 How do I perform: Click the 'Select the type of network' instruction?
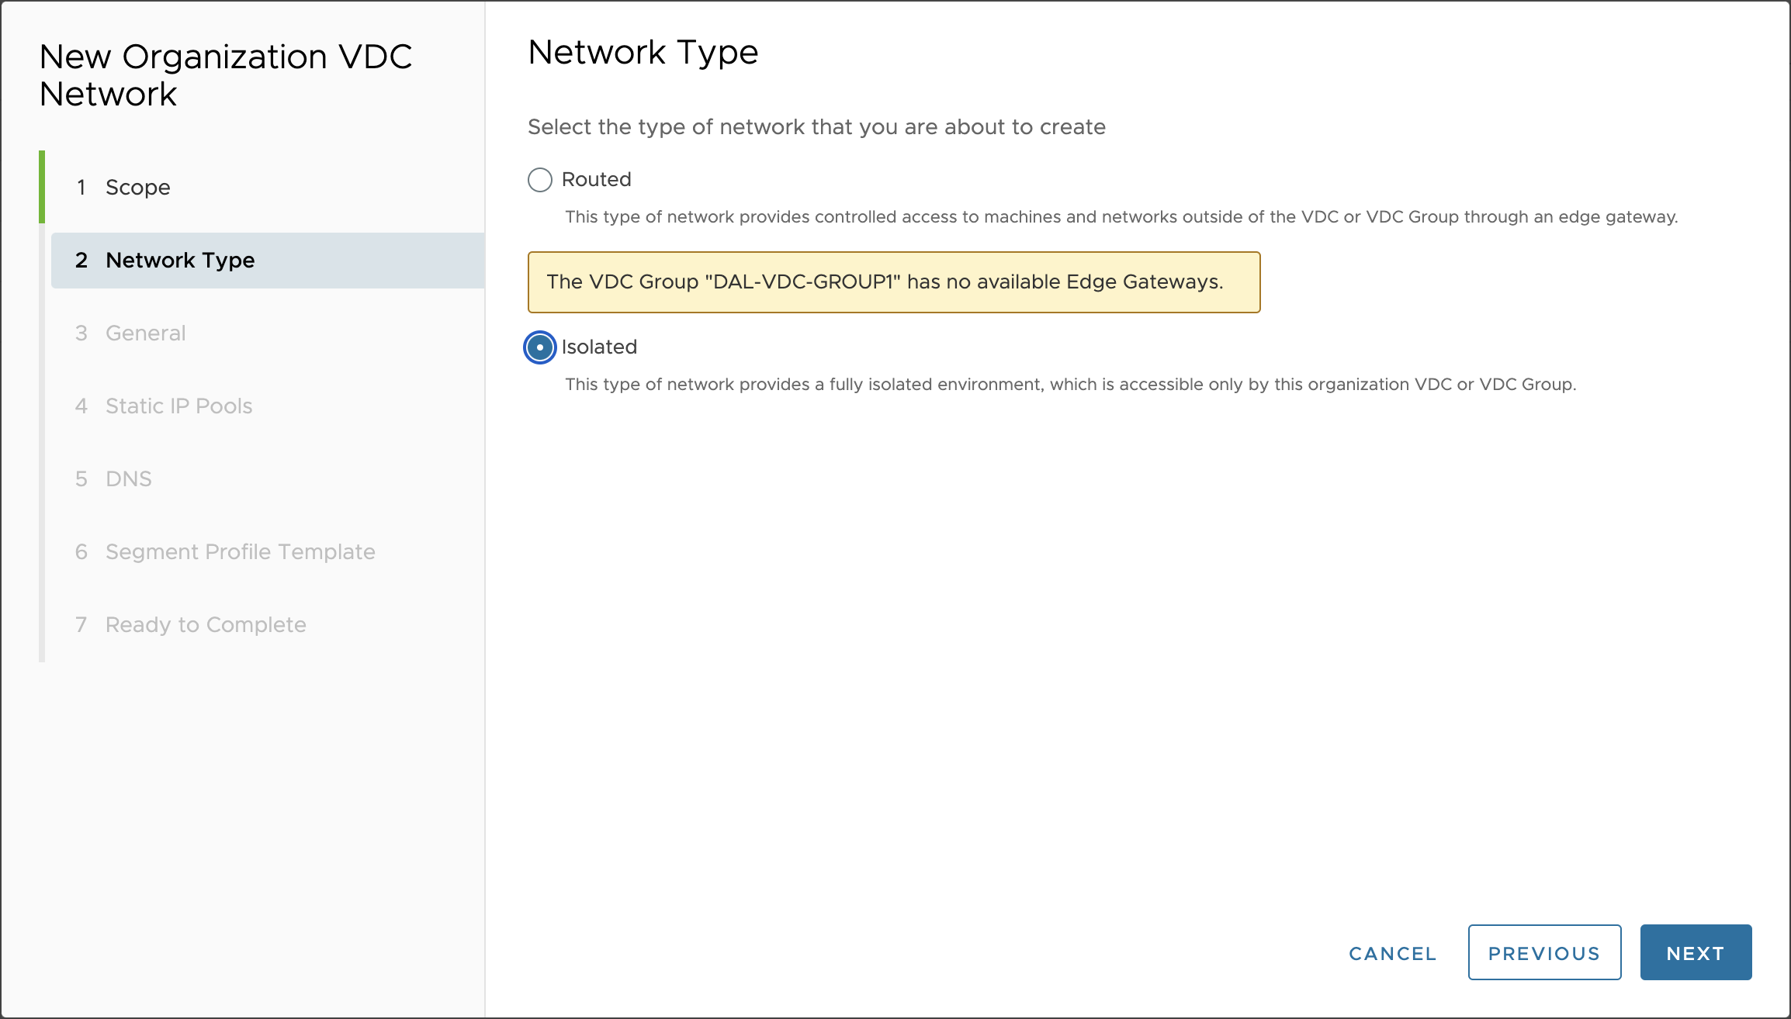point(816,127)
